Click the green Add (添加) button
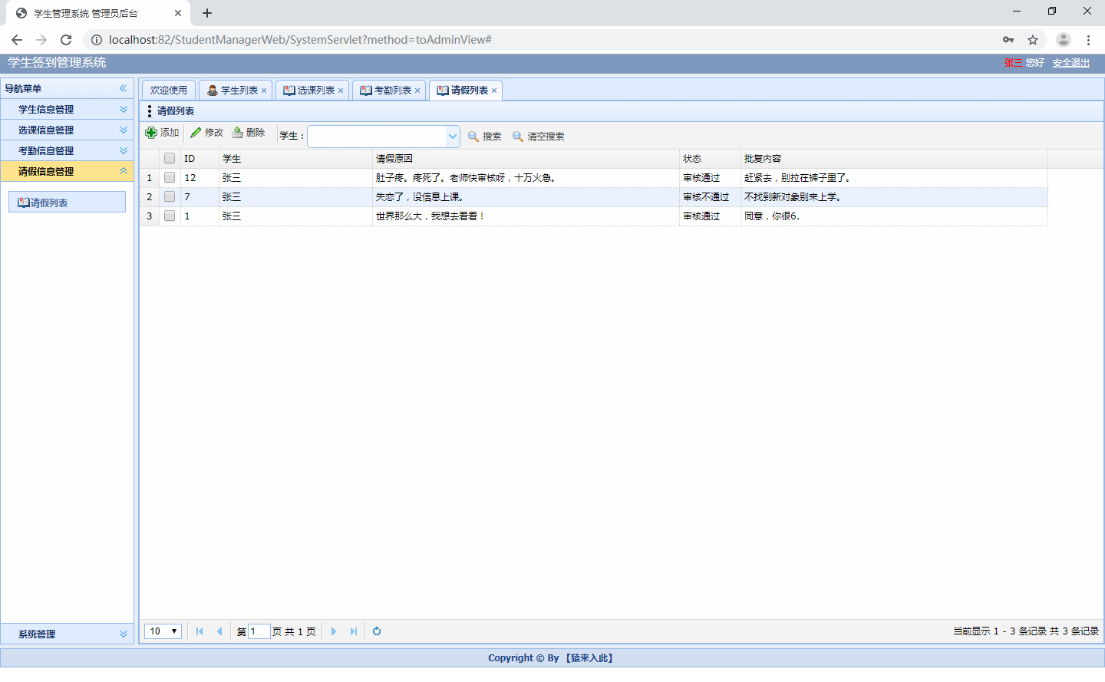 click(162, 133)
